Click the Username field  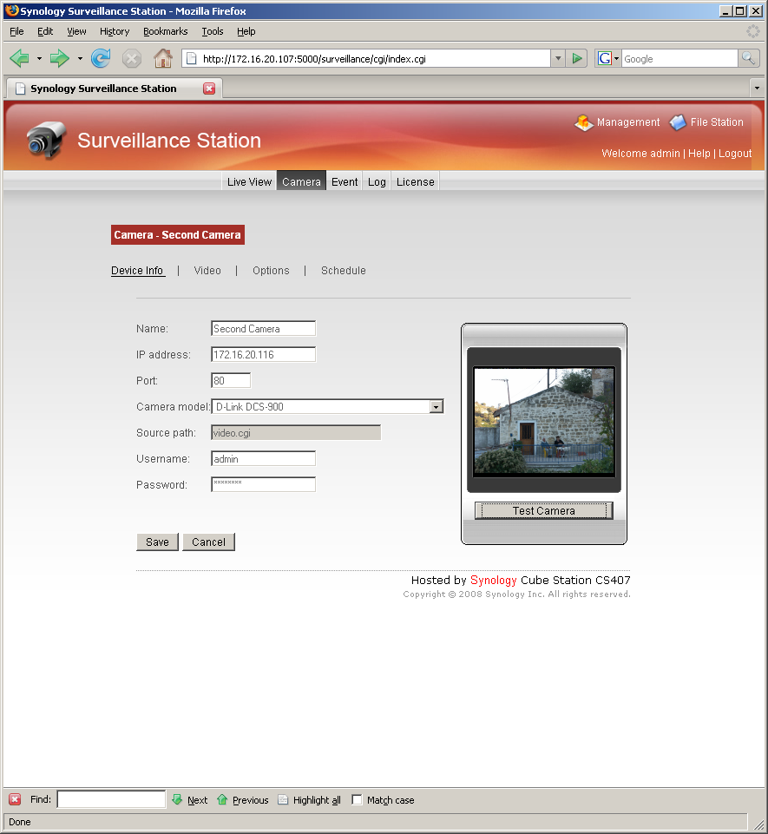tap(263, 458)
